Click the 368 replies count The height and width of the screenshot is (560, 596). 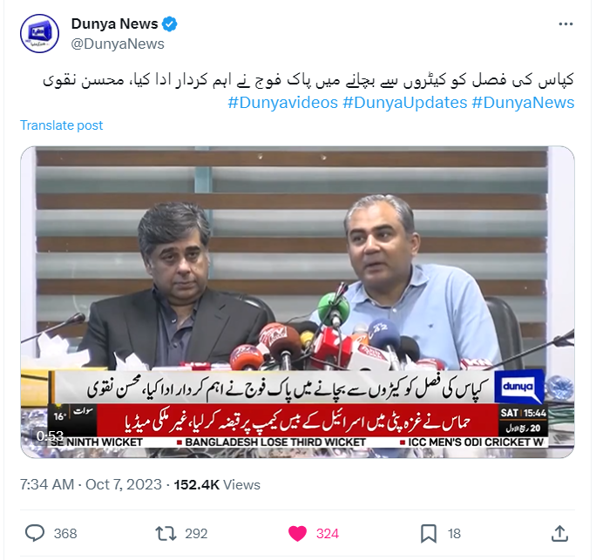tap(65, 534)
